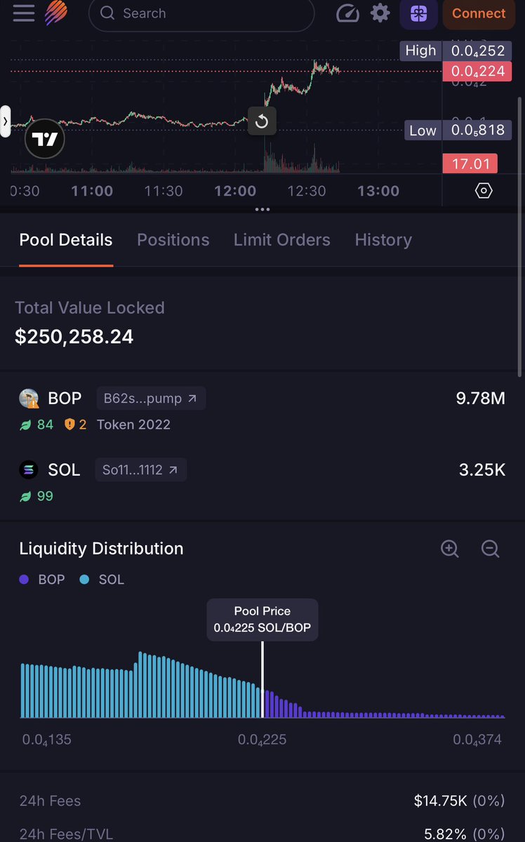525x842 pixels.
Task: Open the settings gear icon
Action: [380, 13]
